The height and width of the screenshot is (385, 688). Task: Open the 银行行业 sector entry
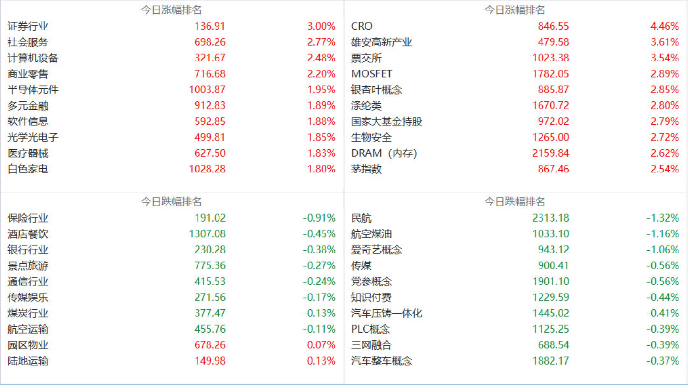click(x=172, y=250)
